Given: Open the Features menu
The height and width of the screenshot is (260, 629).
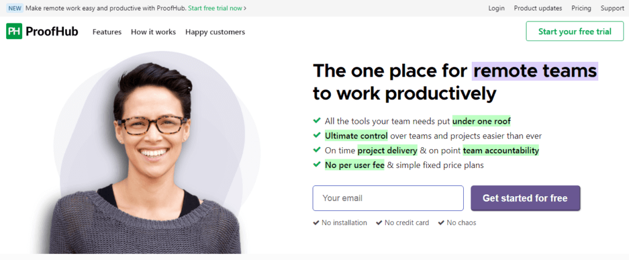Looking at the screenshot, I should tap(107, 32).
